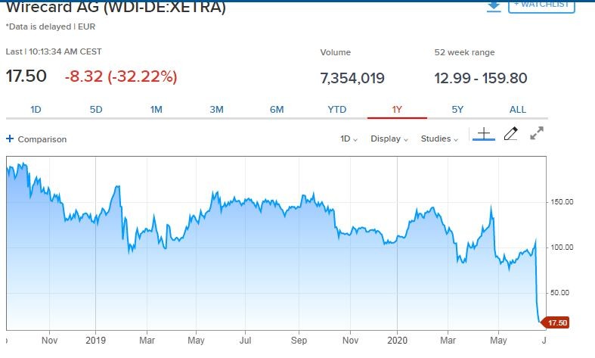
Task: Select the 5D range tab
Action: point(96,110)
